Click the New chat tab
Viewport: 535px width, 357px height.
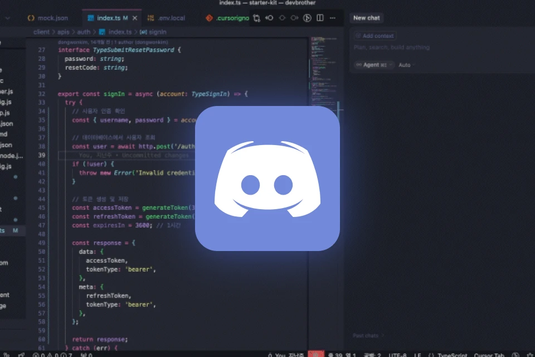pos(367,18)
